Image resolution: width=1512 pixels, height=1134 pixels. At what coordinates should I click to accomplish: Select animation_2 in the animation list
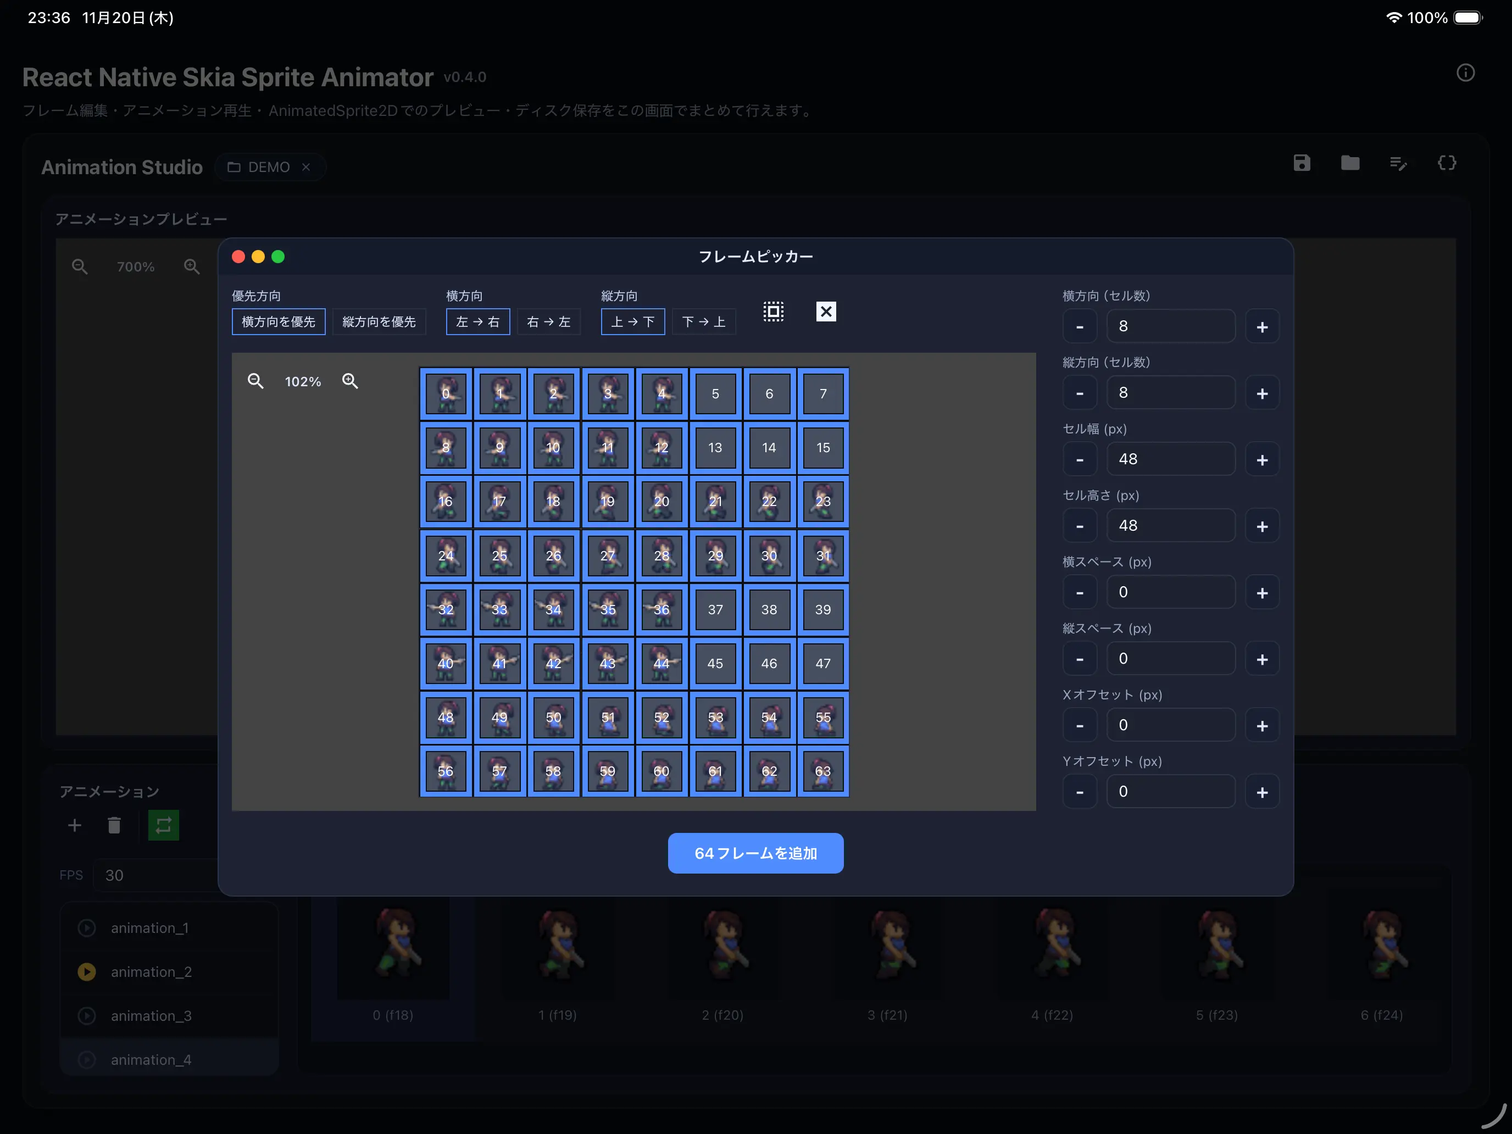tap(151, 972)
